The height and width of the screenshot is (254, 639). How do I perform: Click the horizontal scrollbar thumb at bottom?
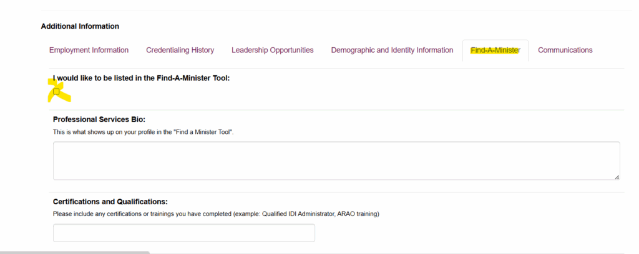(75, 252)
